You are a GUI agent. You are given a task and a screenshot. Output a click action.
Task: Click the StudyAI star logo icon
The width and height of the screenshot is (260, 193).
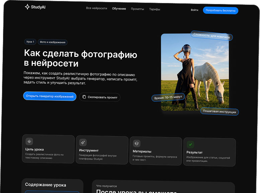point(27,7)
